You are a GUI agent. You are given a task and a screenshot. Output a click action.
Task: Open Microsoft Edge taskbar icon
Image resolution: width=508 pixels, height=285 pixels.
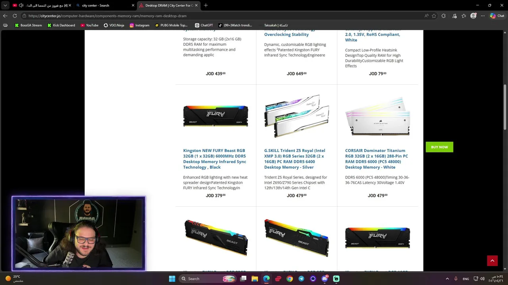[x=266, y=279]
